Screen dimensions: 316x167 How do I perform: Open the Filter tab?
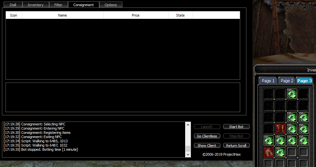59,5
